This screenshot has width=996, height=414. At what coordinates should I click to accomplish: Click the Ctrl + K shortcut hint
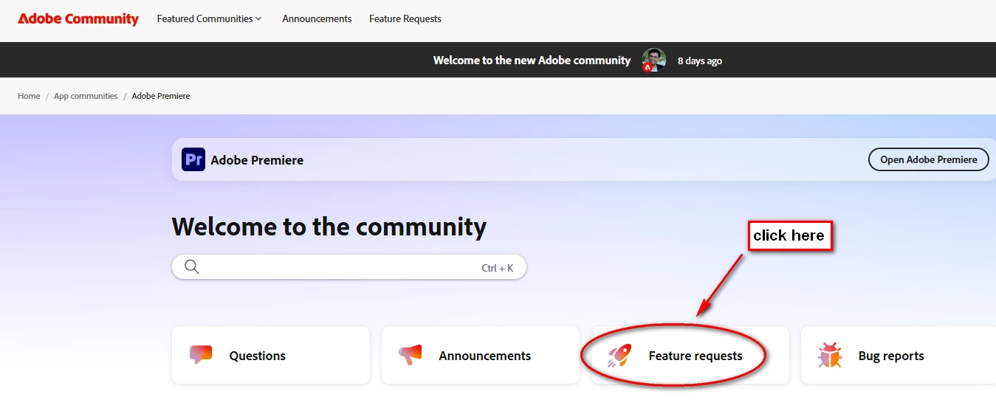[498, 268]
